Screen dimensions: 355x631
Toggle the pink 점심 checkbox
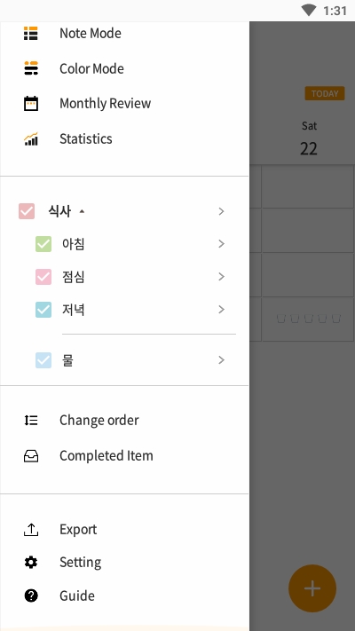point(43,277)
